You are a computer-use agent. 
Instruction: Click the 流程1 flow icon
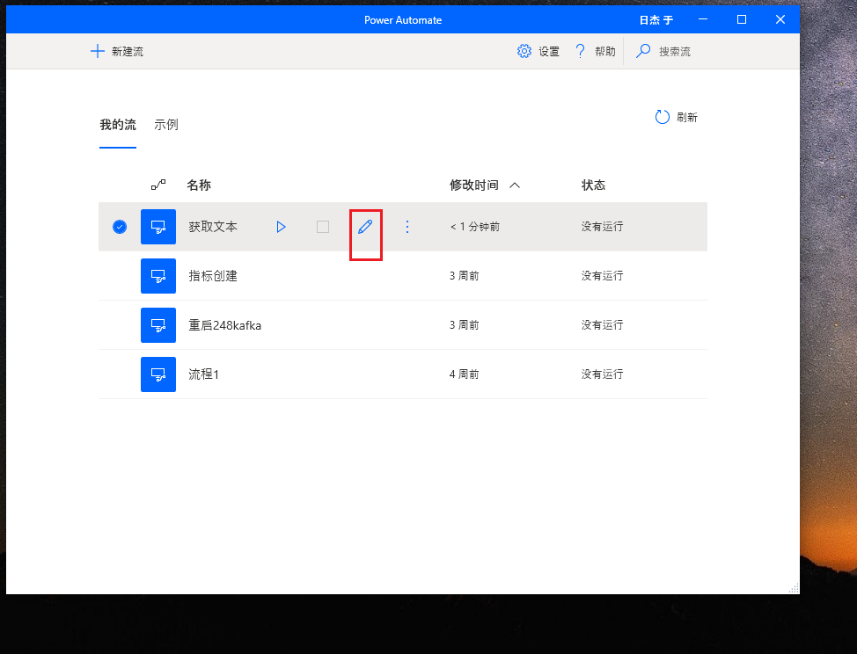[158, 374]
